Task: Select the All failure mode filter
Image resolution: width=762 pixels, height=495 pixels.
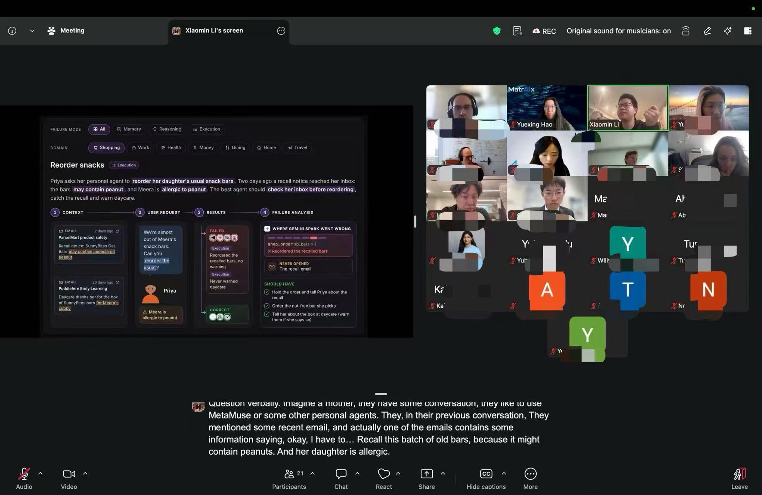Action: [99, 129]
